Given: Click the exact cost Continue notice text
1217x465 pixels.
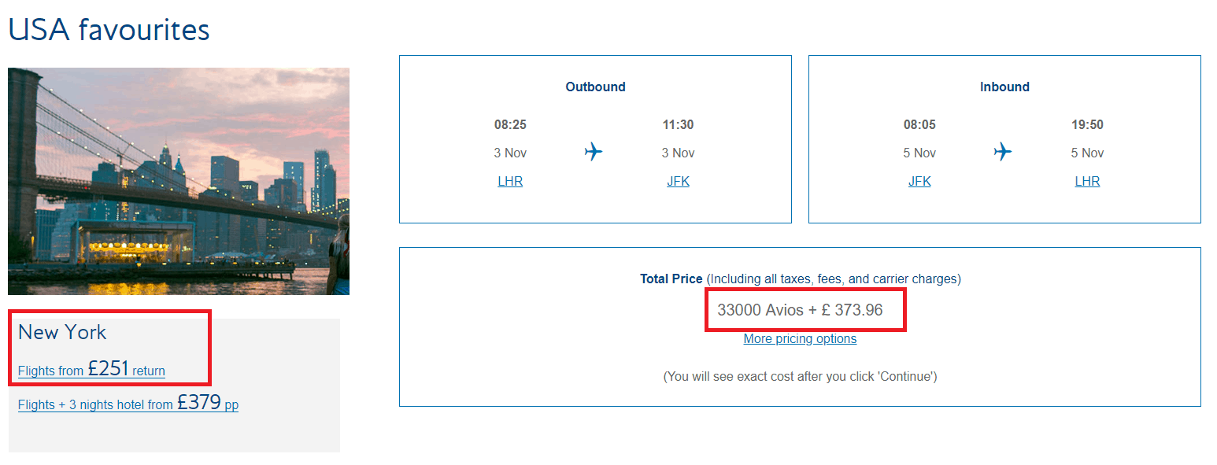Looking at the screenshot, I should tap(800, 376).
